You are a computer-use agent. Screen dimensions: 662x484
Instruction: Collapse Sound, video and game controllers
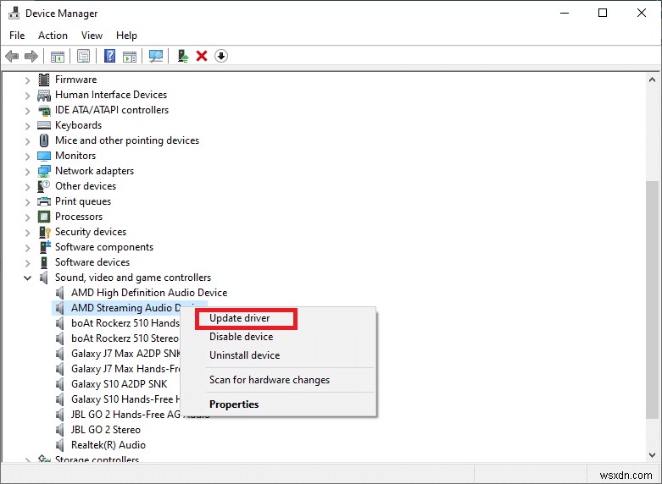click(27, 278)
